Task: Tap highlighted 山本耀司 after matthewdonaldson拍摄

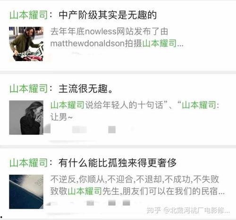Action: pos(160,44)
